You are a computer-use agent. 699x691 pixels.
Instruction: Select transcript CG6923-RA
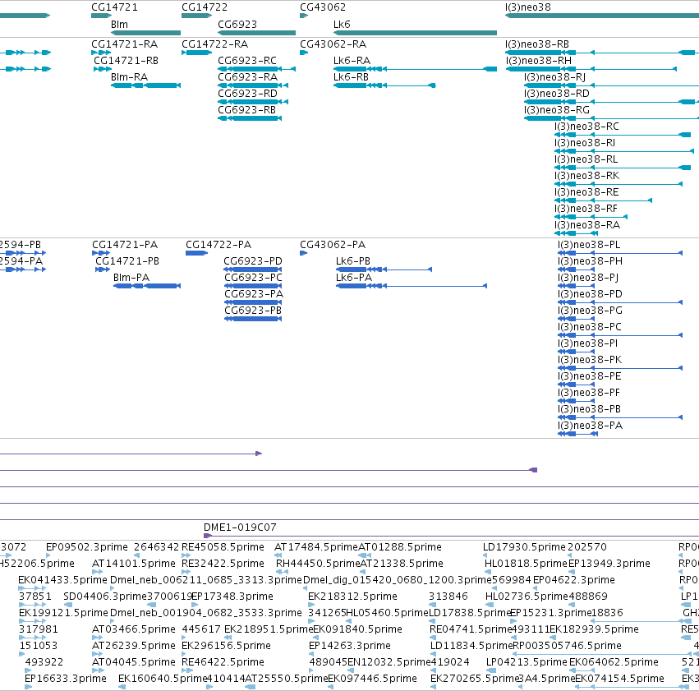pyautogui.click(x=247, y=77)
